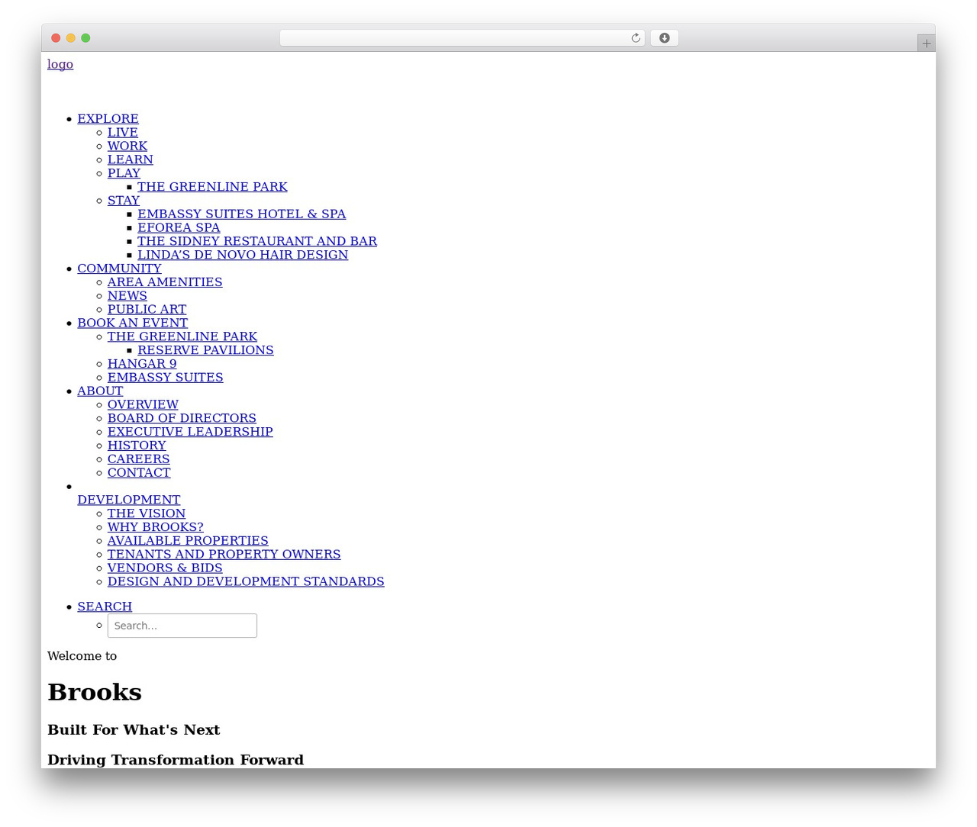View the HISTORY page

(x=136, y=446)
